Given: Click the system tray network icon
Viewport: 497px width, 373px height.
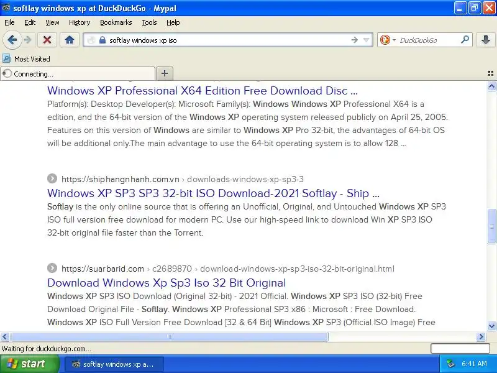Looking at the screenshot, I should [x=450, y=364].
